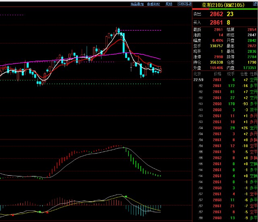Open the 商品叠加 overlay menu
This screenshot has height=222, width=258.
pyautogui.click(x=137, y=4)
